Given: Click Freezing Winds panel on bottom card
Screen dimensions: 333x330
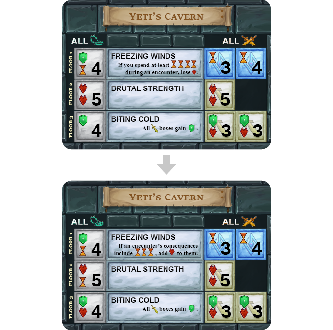Looking at the screenshot, I should point(155,244).
